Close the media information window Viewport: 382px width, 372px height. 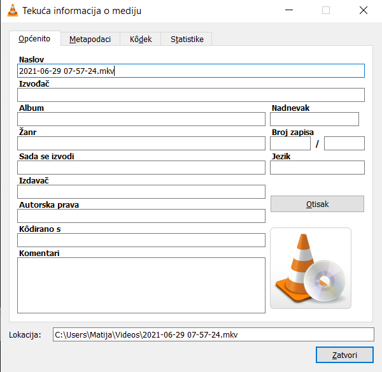pos(363,11)
